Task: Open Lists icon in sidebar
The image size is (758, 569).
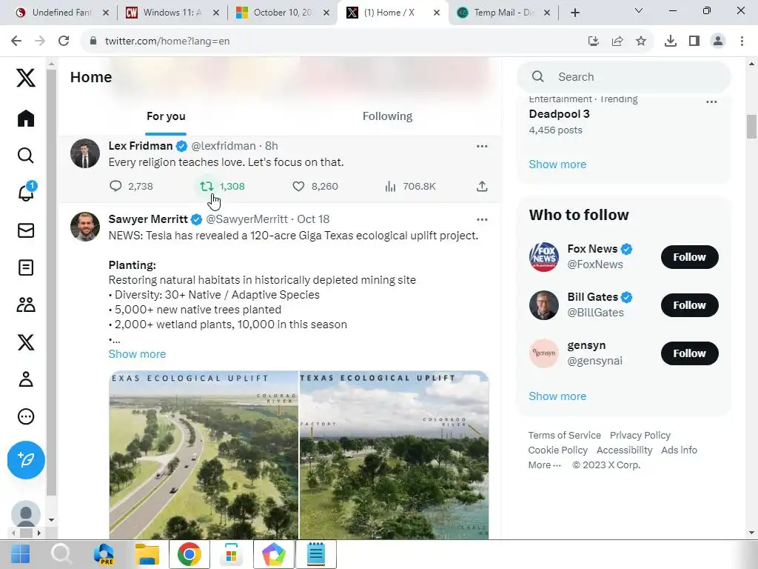Action: click(26, 267)
